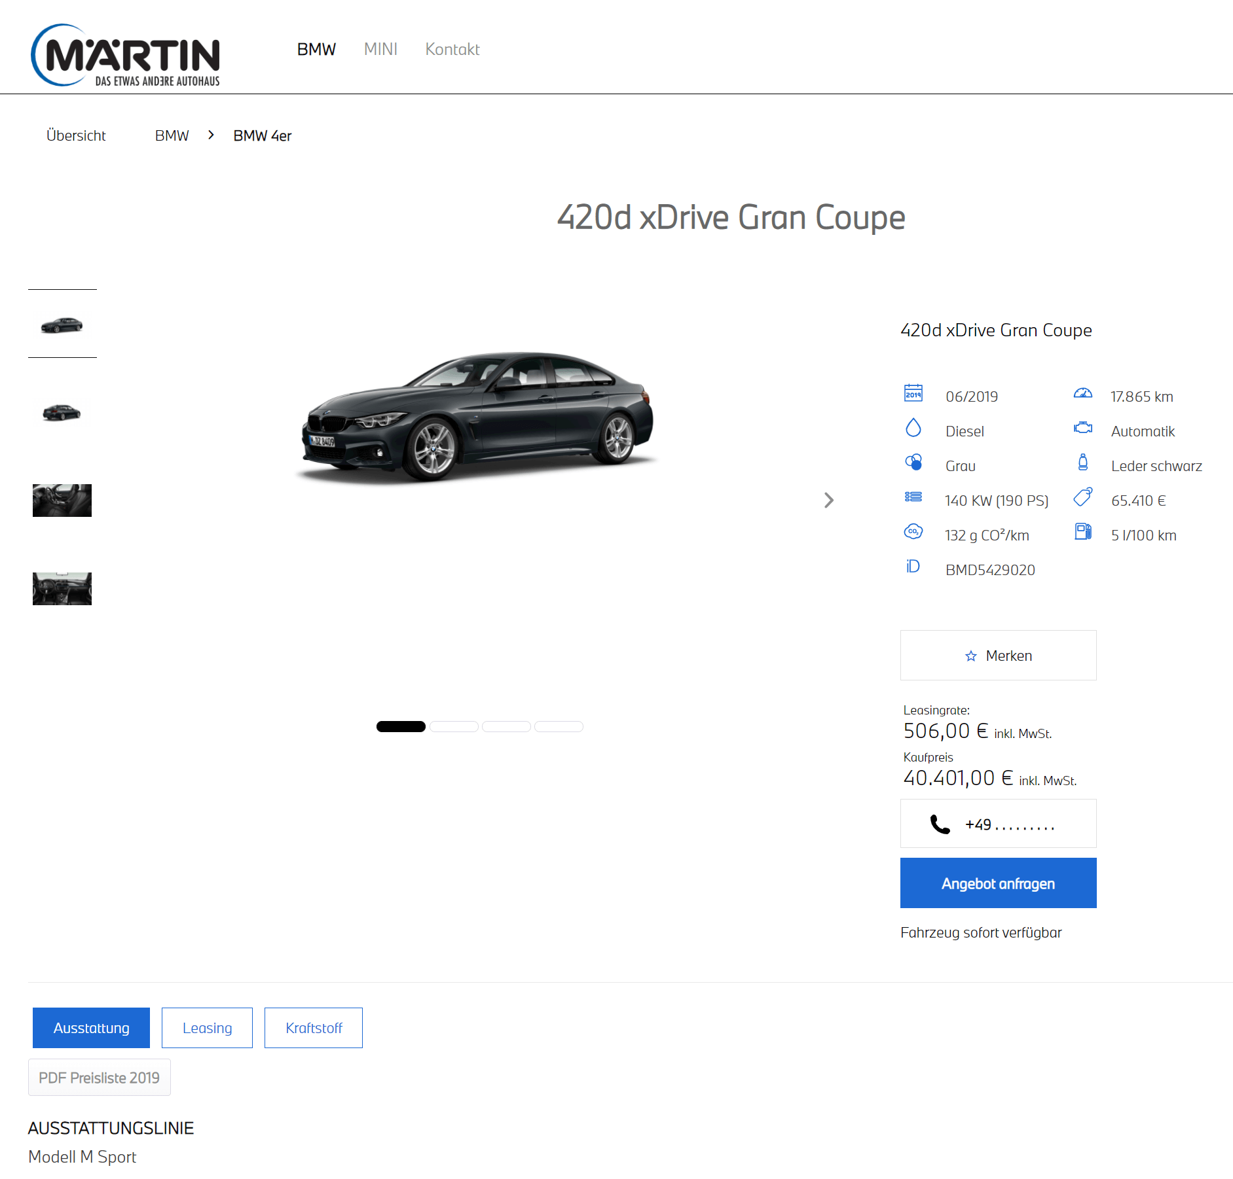Click the speedometer icon beside 17.865 km
Image resolution: width=1233 pixels, height=1179 pixels.
1083,393
